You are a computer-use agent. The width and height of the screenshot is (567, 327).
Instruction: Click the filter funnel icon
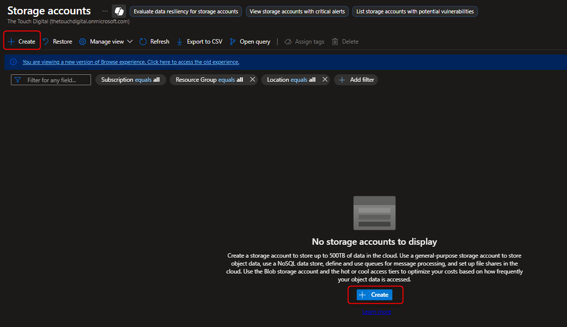[x=17, y=79]
